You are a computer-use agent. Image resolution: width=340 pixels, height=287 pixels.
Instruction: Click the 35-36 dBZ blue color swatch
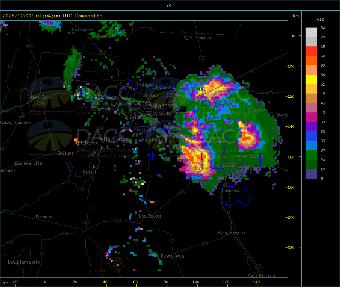(311, 136)
